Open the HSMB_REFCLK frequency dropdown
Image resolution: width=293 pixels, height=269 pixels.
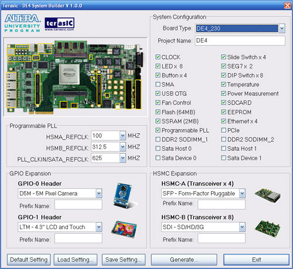pyautogui.click(x=122, y=147)
